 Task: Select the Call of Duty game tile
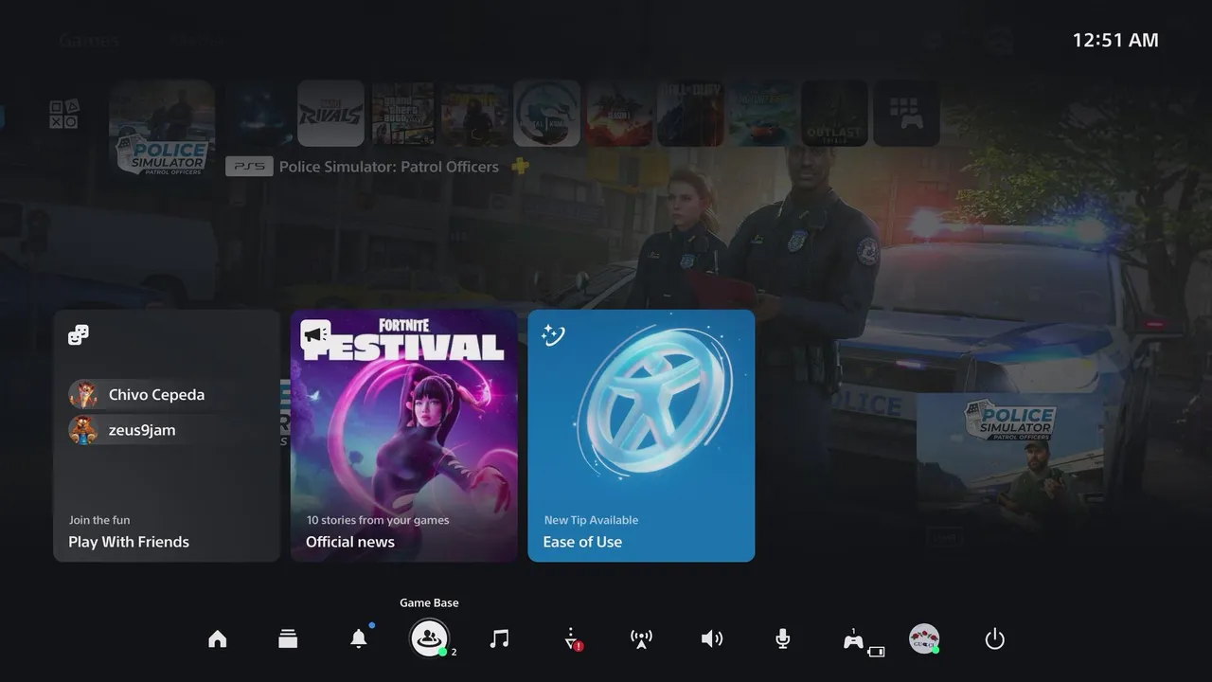[691, 114]
